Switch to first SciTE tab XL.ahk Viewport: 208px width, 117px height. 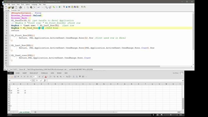tap(7, 10)
